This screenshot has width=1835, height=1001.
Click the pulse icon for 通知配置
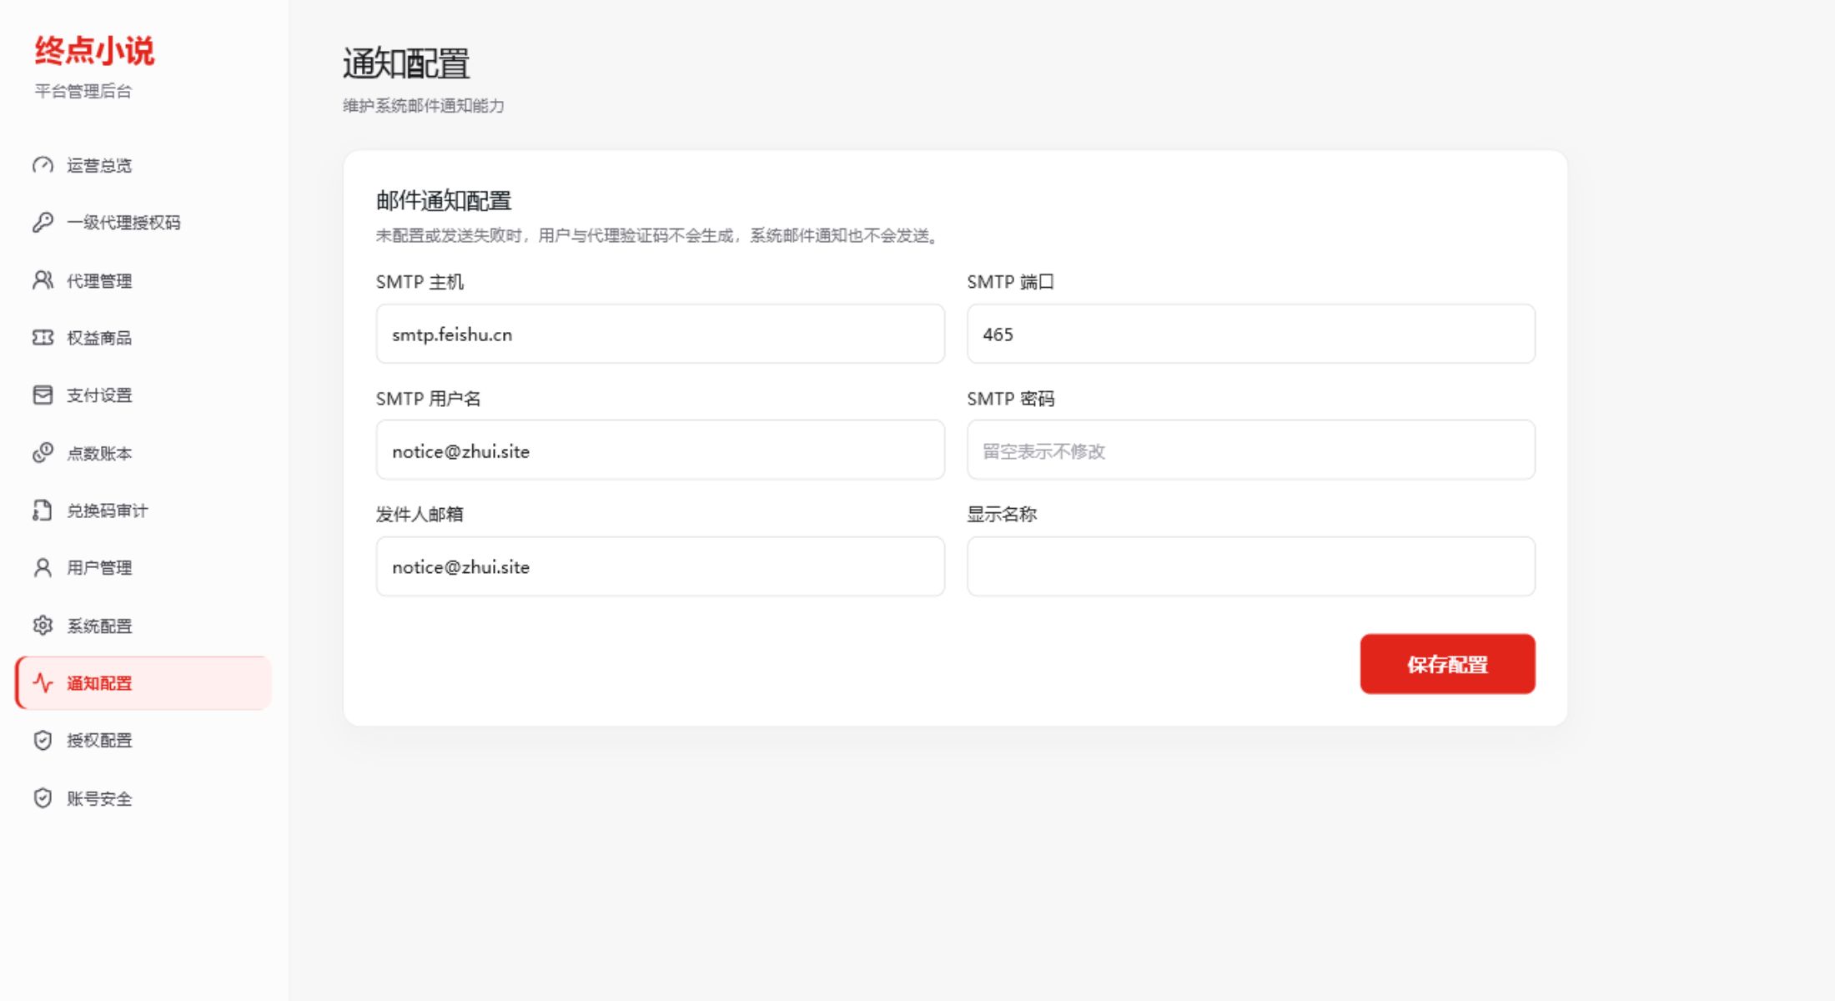(x=43, y=683)
